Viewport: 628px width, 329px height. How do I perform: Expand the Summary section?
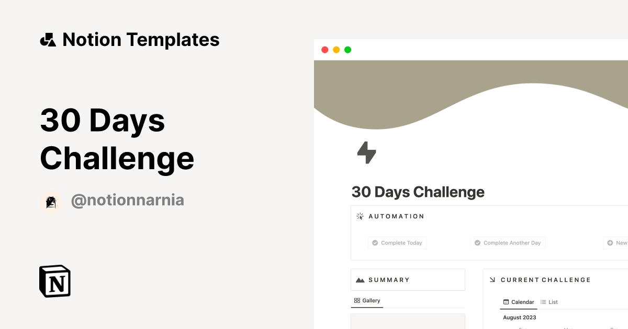tap(390, 279)
